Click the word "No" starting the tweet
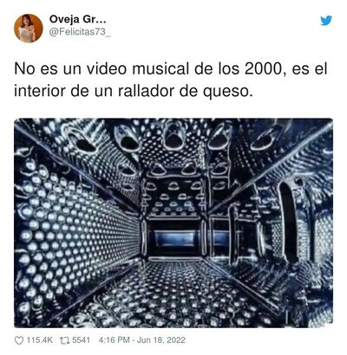The image size is (347, 355). (23, 69)
